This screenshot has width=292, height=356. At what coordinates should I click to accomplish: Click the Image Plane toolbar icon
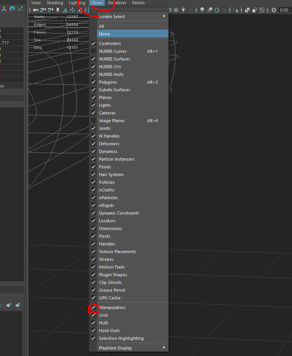click(65, 10)
